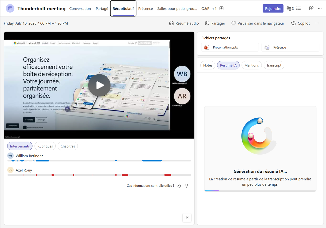Viewport: 326px width, 228px height.
Task: Collapse the side panel with the arrow icon
Action: tap(187, 217)
